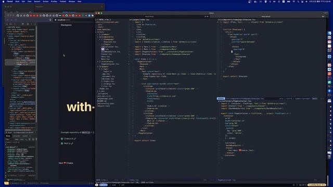Open the flexbox editor icon beside display flex
This screenshot has height=187, width=333.
(22, 155)
